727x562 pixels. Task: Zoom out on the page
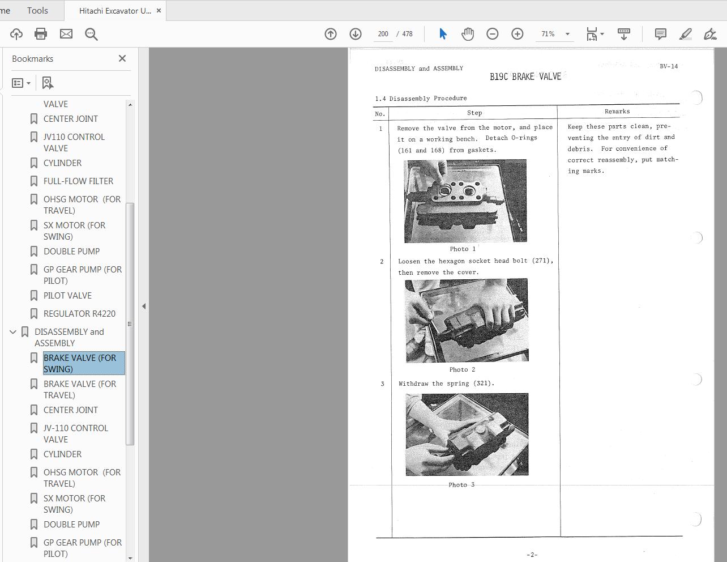click(492, 34)
